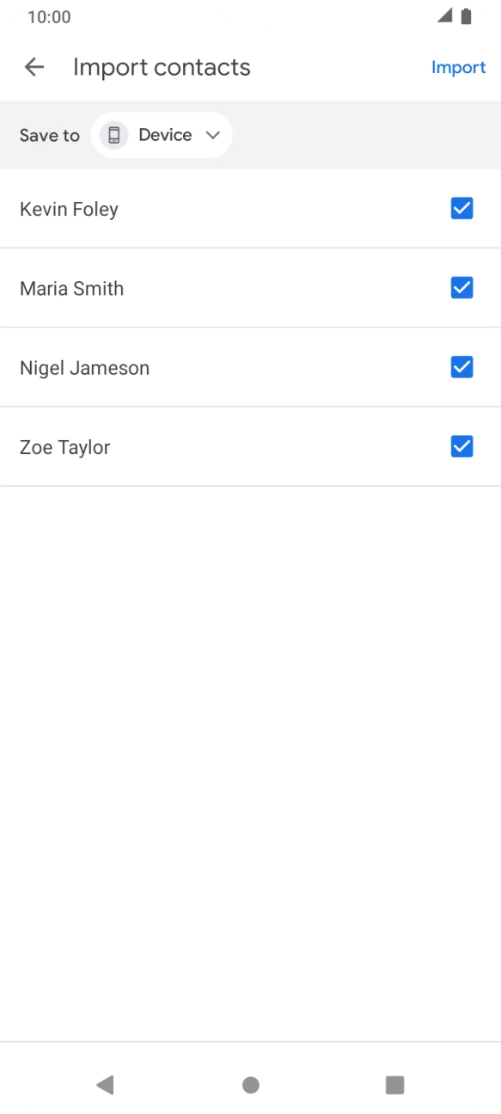Tap the Back navigation triangle icon

[105, 1085]
